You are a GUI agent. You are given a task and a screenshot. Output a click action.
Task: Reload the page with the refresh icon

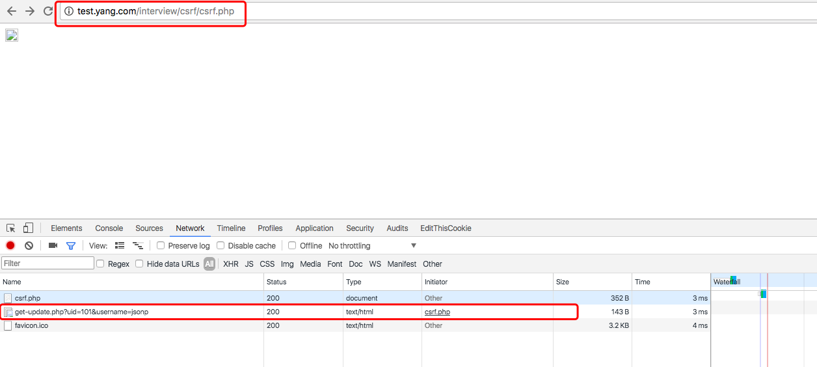[48, 11]
